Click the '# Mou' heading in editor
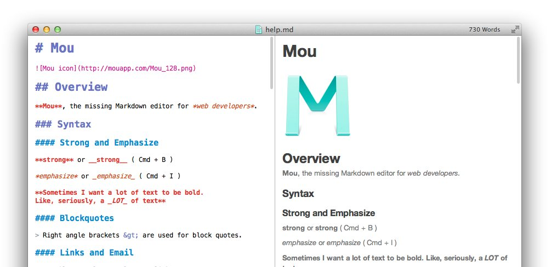Viewport: 551px width, 267px height. (54, 48)
